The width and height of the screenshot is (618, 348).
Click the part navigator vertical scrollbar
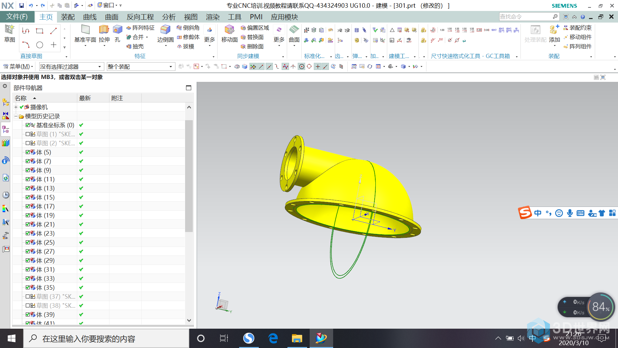pos(189,176)
